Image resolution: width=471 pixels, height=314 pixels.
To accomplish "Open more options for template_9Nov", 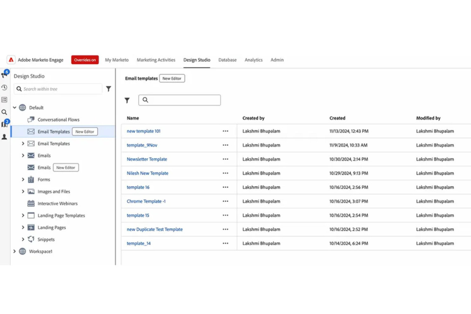I will click(225, 145).
